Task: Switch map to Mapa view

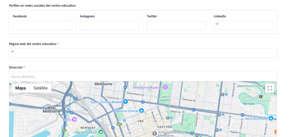Action: pyautogui.click(x=20, y=88)
